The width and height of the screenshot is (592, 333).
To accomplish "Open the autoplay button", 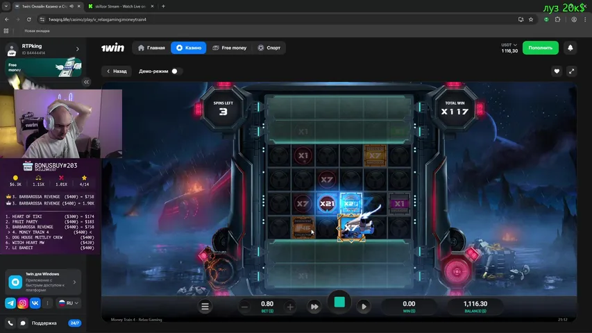I will point(364,306).
